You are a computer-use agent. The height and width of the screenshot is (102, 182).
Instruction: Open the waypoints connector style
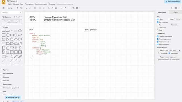click(x=65, y=8)
